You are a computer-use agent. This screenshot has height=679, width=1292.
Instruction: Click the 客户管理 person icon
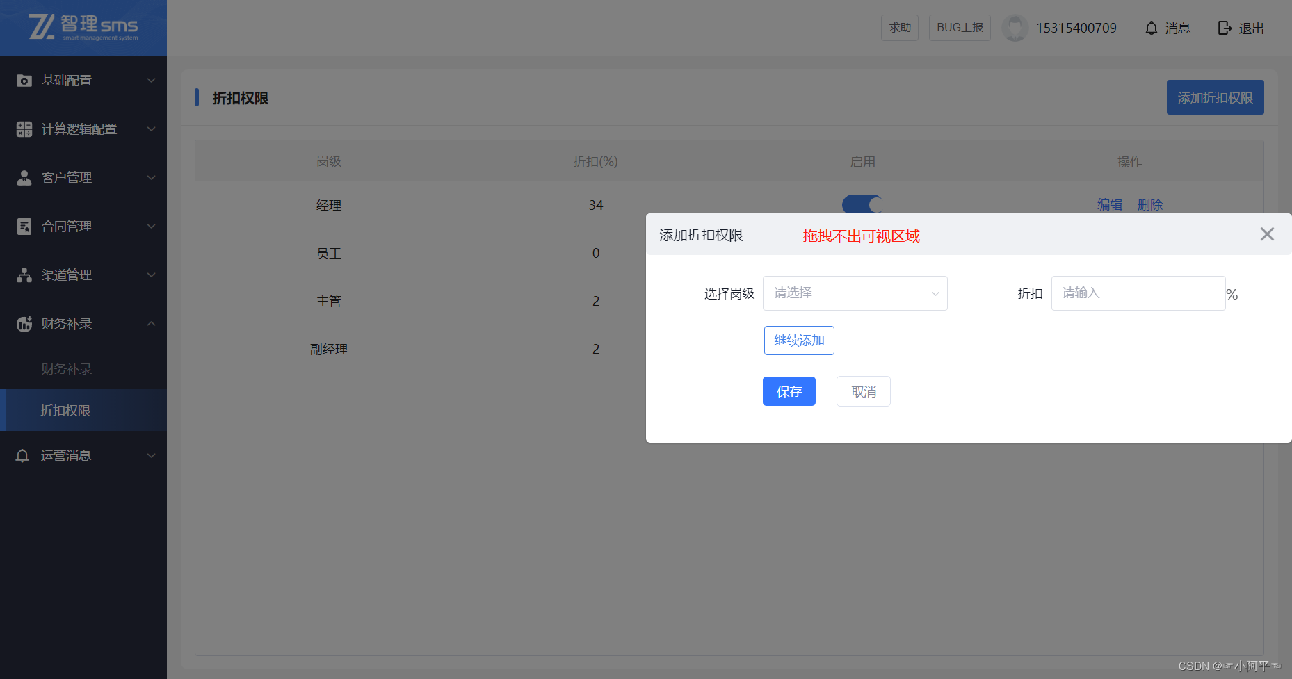24,178
